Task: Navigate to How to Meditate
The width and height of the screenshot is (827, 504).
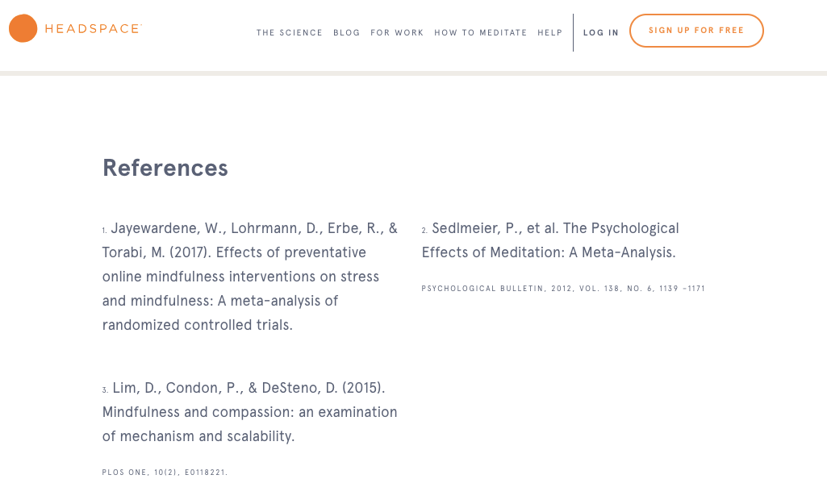Action: (x=480, y=33)
